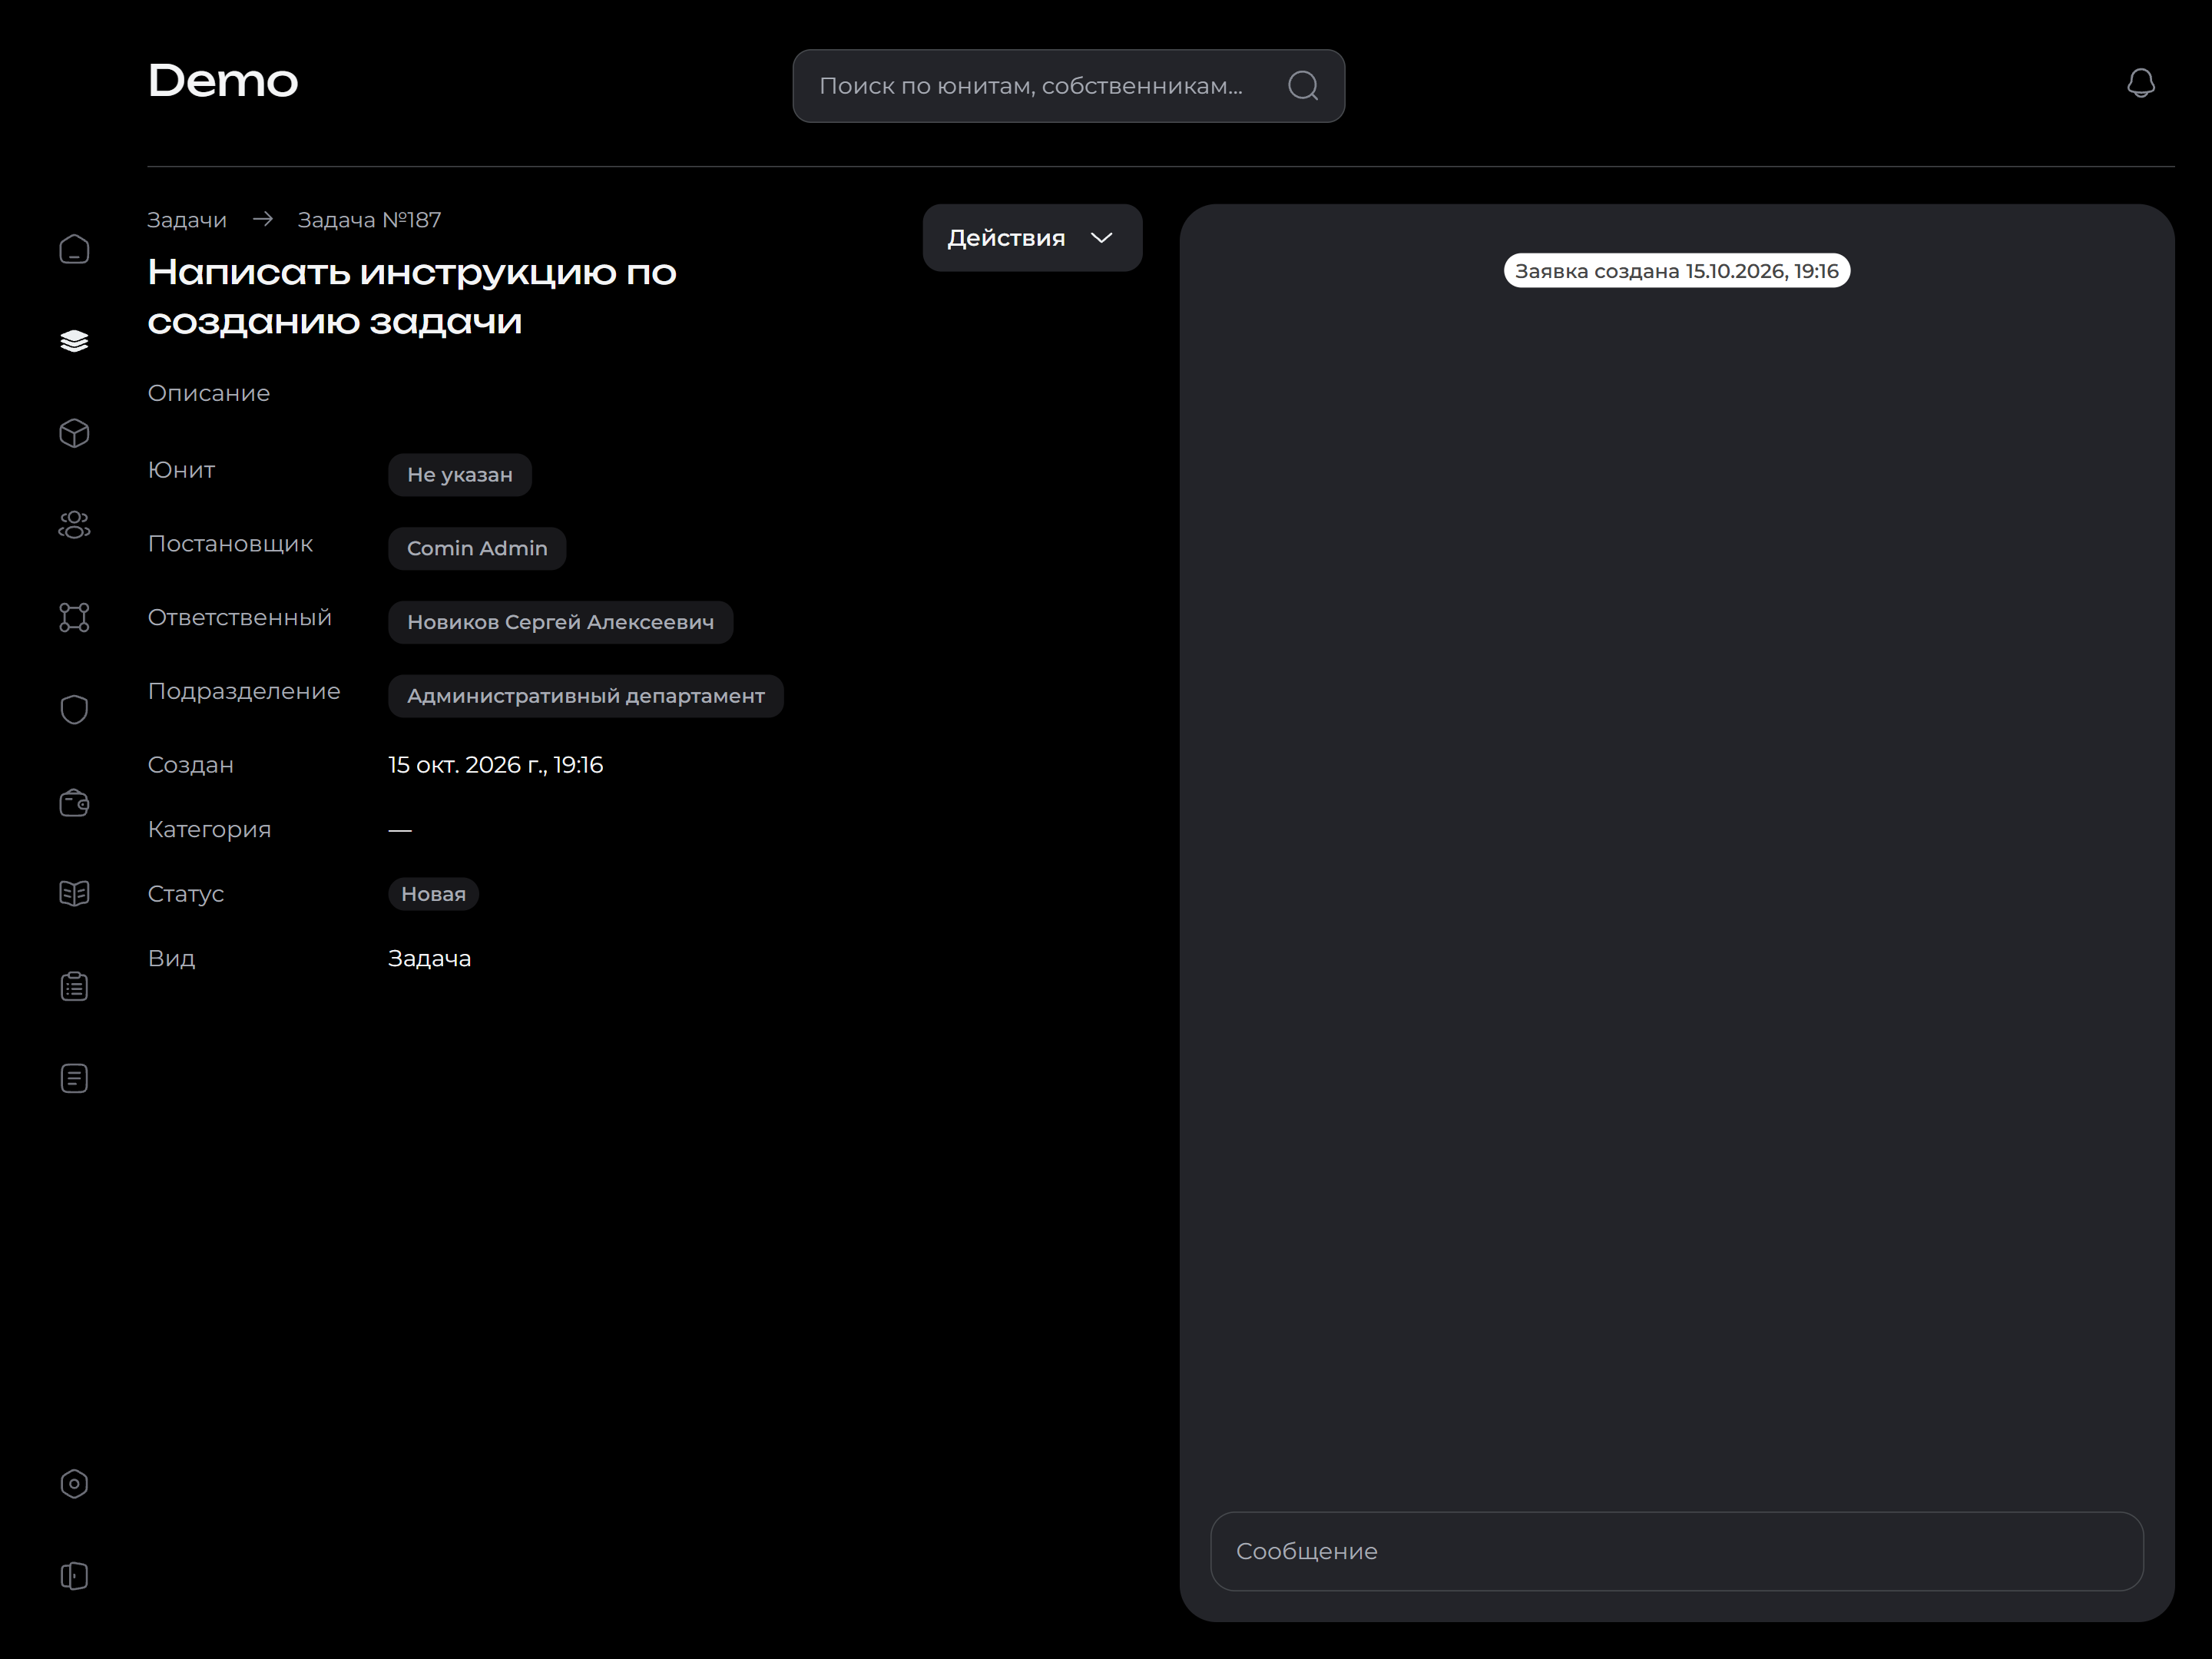2212x1659 pixels.
Task: Click the Подразделение label
Action: point(244,691)
